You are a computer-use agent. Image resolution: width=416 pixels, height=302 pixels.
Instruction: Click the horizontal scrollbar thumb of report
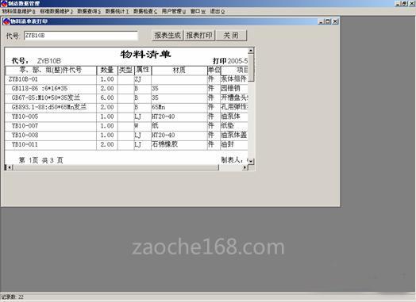coord(116,167)
